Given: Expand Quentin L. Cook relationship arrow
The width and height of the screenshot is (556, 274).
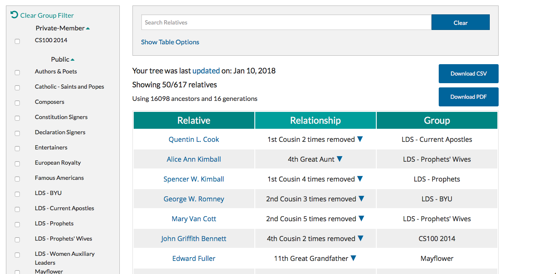Looking at the screenshot, I should (x=360, y=139).
